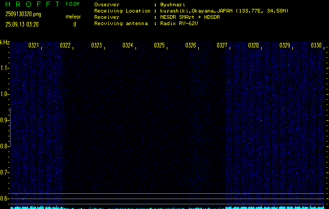Click the 0330 time marker
329x209 pixels.
tap(316, 45)
